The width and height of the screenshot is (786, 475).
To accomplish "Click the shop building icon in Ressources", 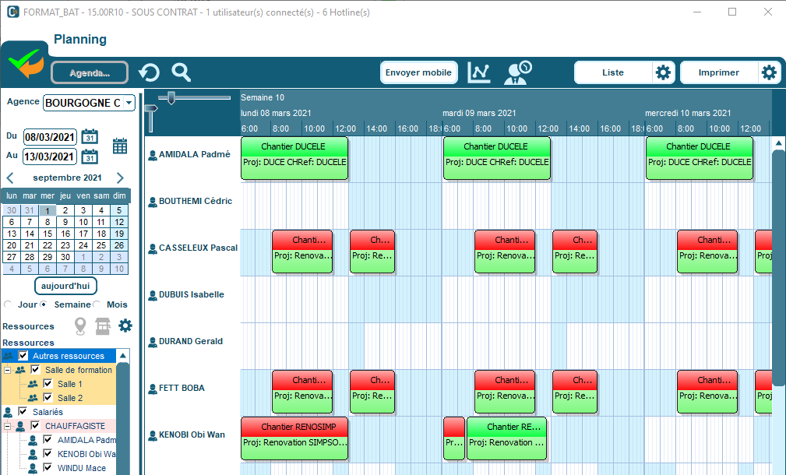I will click(x=103, y=326).
